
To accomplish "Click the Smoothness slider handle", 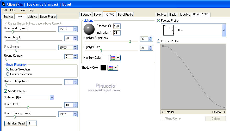I will point(16,50).
